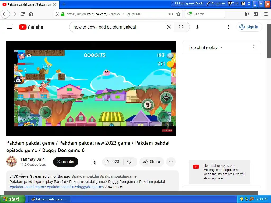This screenshot has height=203, width=271.
Task: Select the Pakdam pakdai game taskbar button
Action: pyautogui.click(x=49, y=199)
